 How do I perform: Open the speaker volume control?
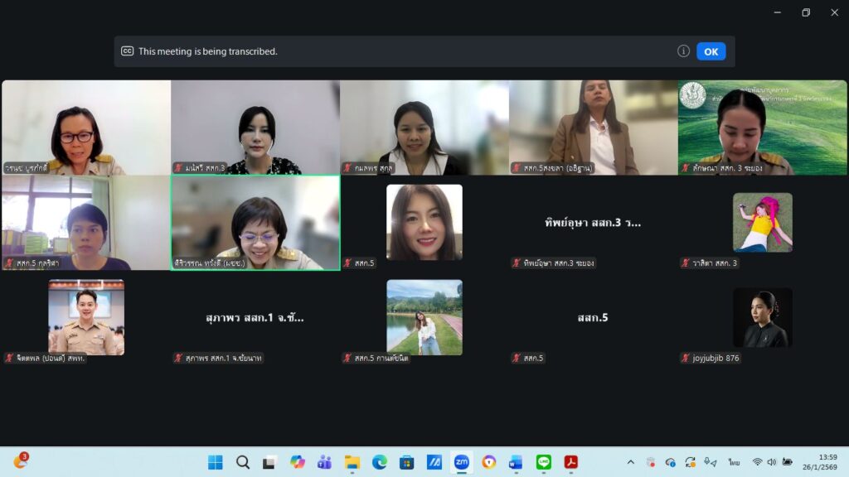coord(772,462)
